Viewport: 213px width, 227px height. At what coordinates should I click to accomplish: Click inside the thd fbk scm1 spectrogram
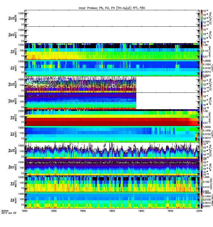coord(112,134)
